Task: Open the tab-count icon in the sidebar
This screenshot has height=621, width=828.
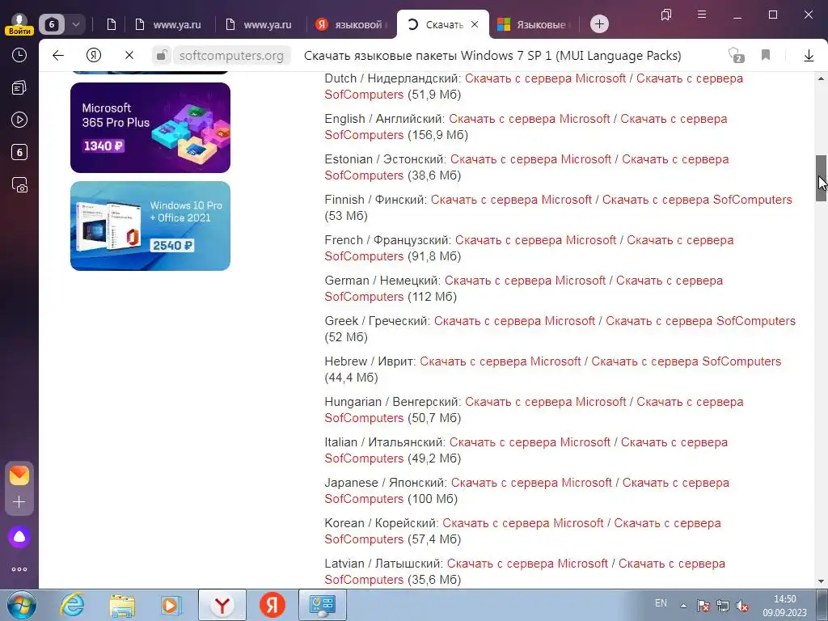Action: click(19, 153)
